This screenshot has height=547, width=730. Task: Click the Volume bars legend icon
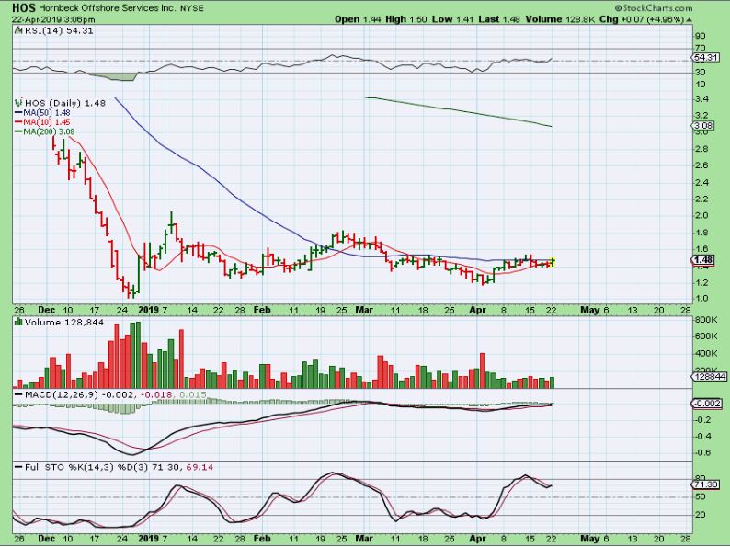coord(18,322)
